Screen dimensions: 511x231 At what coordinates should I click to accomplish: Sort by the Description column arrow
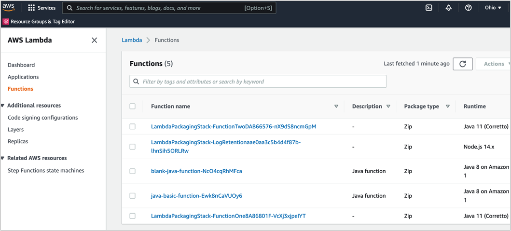[388, 107]
